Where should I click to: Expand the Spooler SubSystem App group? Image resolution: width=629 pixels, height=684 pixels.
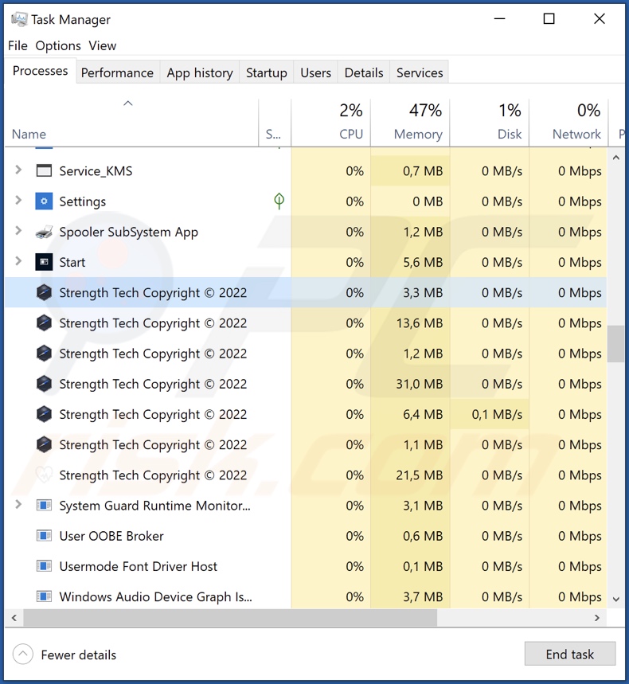pos(18,232)
